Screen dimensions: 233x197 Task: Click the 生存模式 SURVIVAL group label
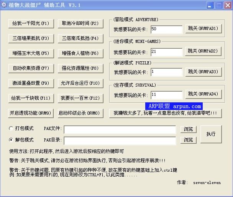[x=135, y=85]
